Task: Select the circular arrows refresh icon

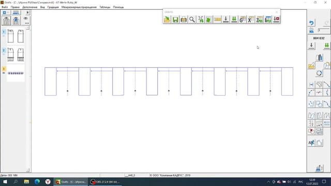Action: tap(319, 73)
